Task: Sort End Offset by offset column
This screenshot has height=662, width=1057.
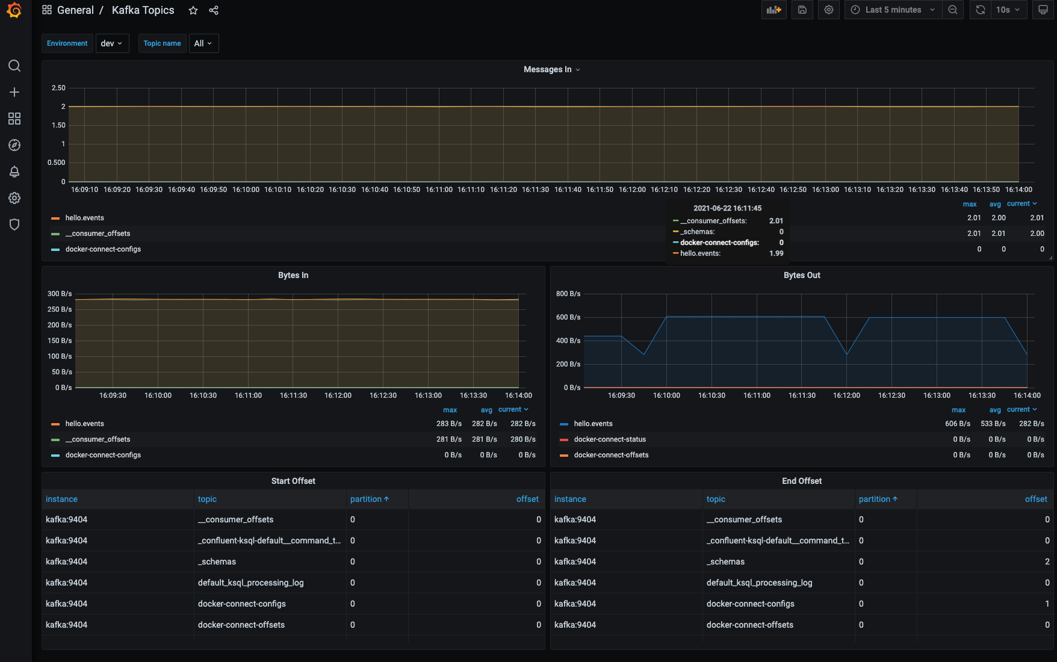Action: coord(1036,499)
